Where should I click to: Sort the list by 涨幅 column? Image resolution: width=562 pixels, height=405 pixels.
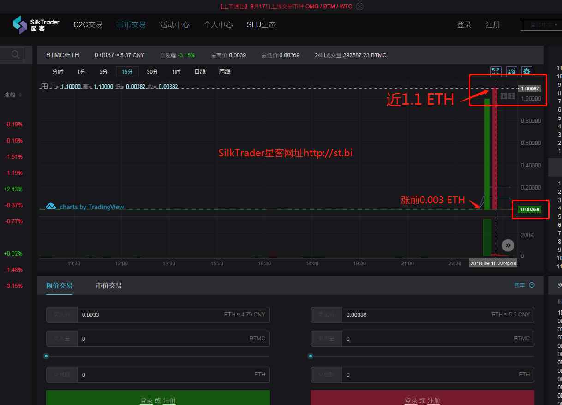pos(13,95)
